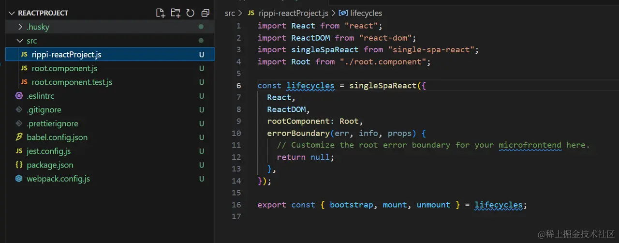Image resolution: width=619 pixels, height=243 pixels.
Task: Collapse all folders using the collapse icon
Action: tap(206, 13)
